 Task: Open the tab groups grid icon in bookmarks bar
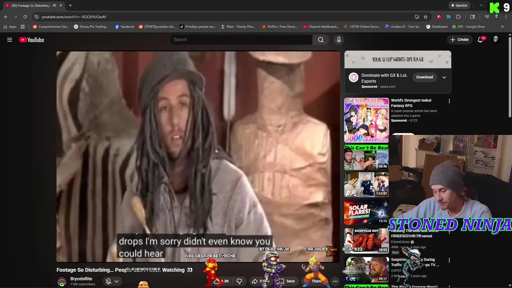23,27
